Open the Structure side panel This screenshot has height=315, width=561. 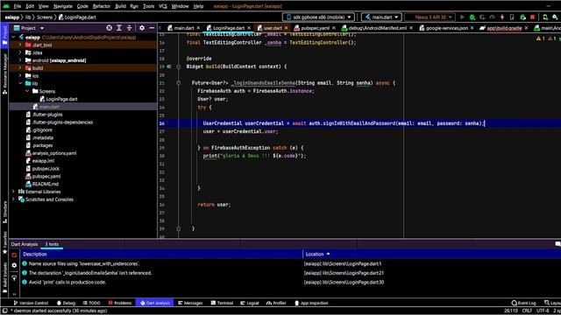pos(4,213)
